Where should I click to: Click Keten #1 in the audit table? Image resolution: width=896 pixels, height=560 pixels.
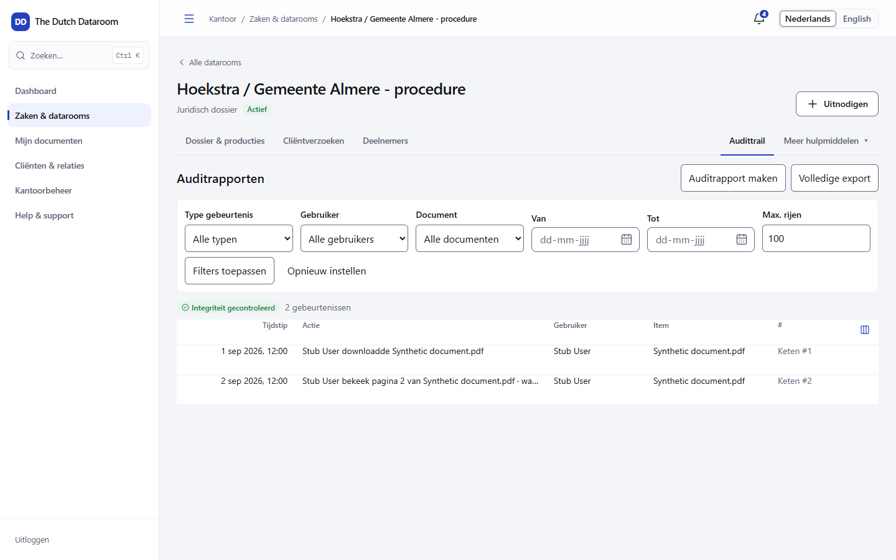pyautogui.click(x=795, y=351)
